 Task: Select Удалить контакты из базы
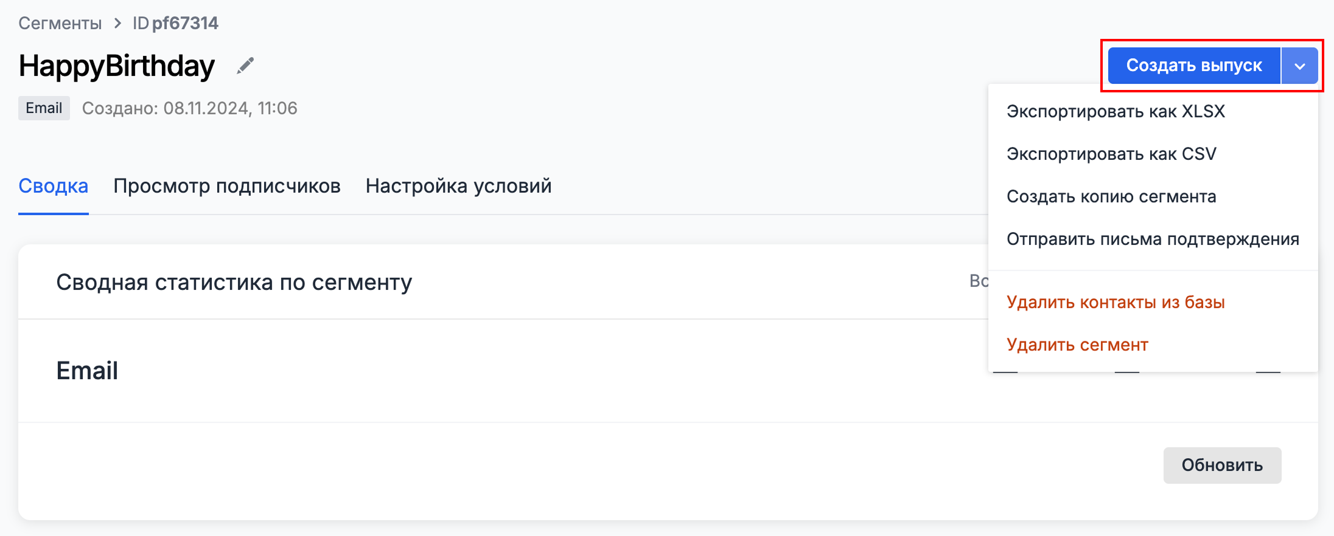[x=1116, y=302]
